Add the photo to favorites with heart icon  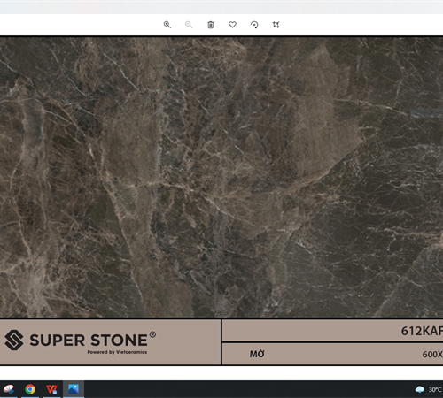point(232,25)
